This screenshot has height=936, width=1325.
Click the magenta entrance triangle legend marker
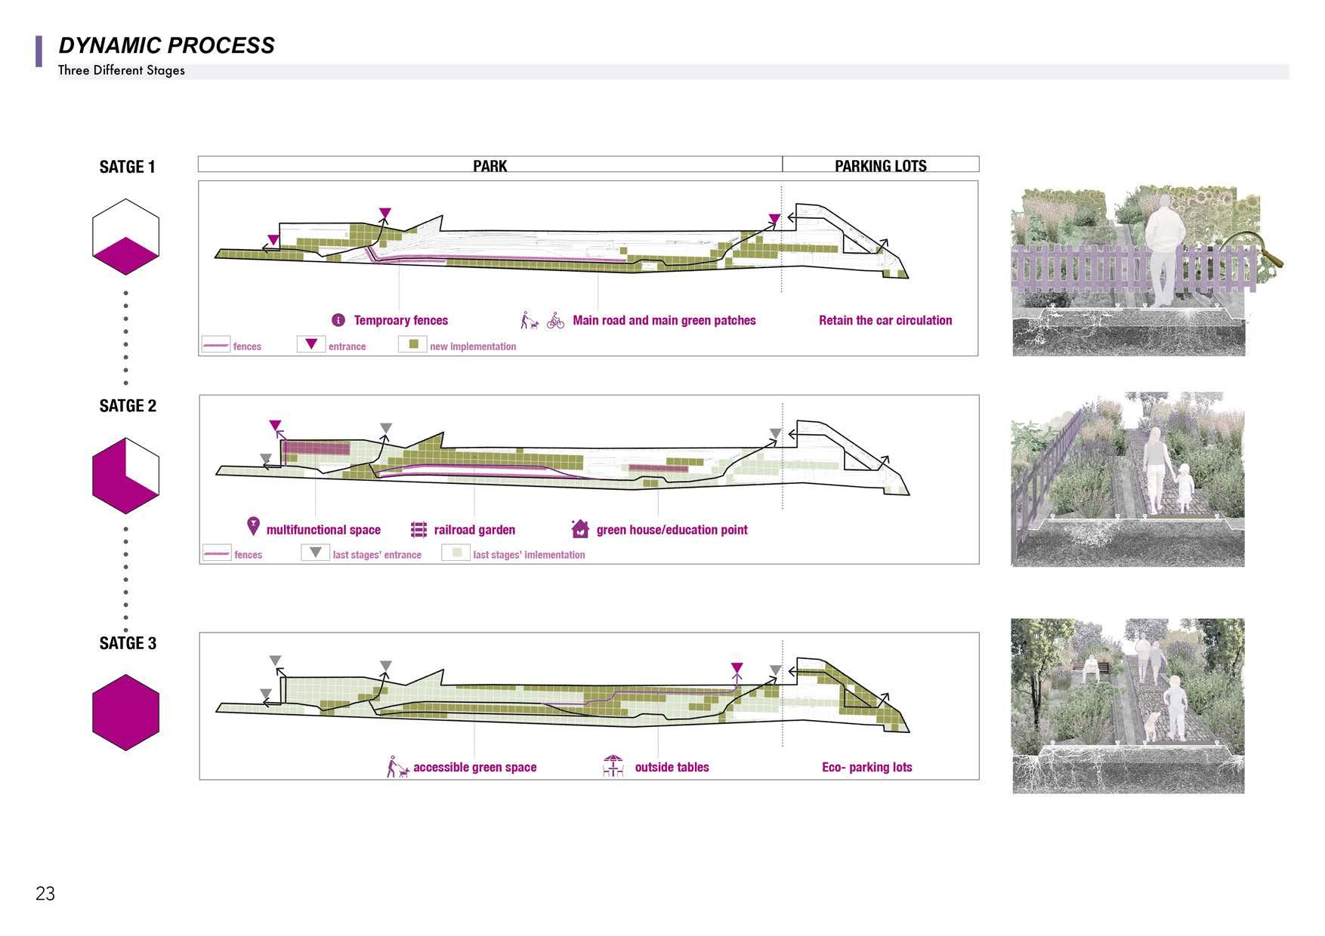(x=311, y=344)
